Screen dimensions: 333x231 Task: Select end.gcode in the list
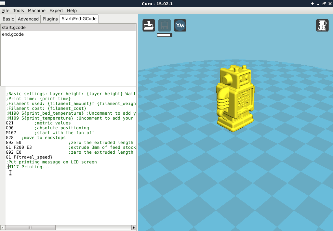13,34
